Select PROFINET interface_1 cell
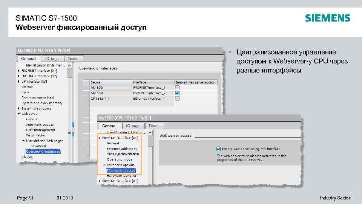362x204 pixels. [x=153, y=88]
